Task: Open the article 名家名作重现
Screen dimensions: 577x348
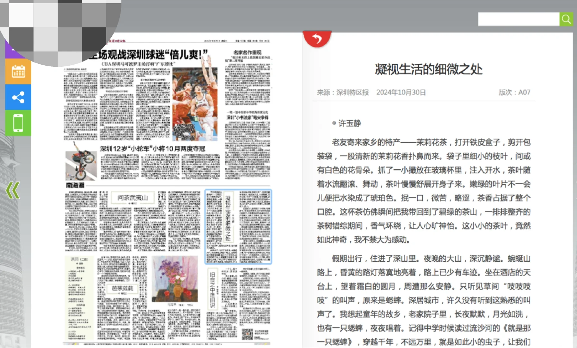Action: coord(247,53)
